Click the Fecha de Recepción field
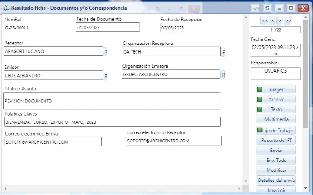313x195 pixels. point(190,28)
